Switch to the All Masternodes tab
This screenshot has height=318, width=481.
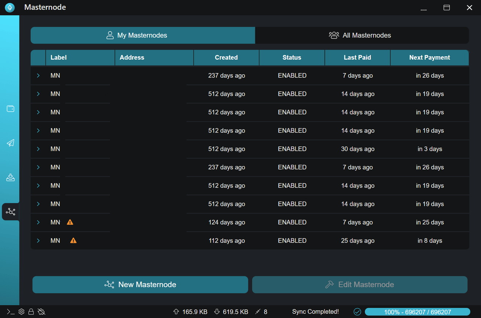pos(362,35)
